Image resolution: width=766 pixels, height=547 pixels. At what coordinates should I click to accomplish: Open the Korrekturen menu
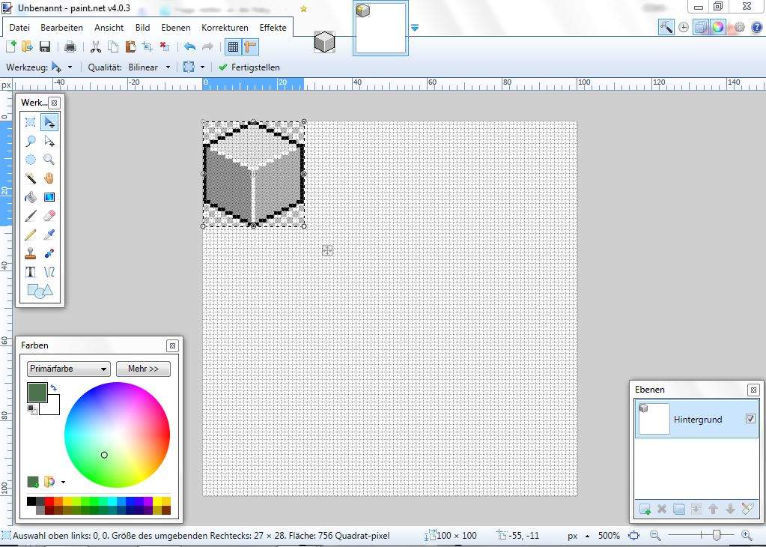point(225,28)
